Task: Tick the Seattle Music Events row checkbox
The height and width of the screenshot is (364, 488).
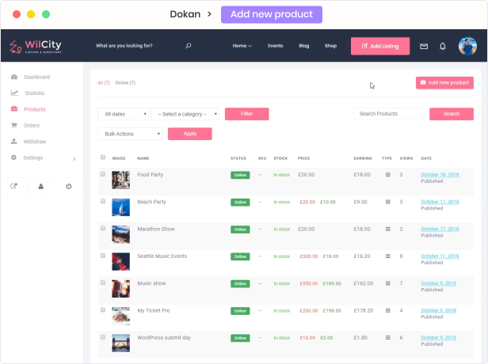Action: 103,256
